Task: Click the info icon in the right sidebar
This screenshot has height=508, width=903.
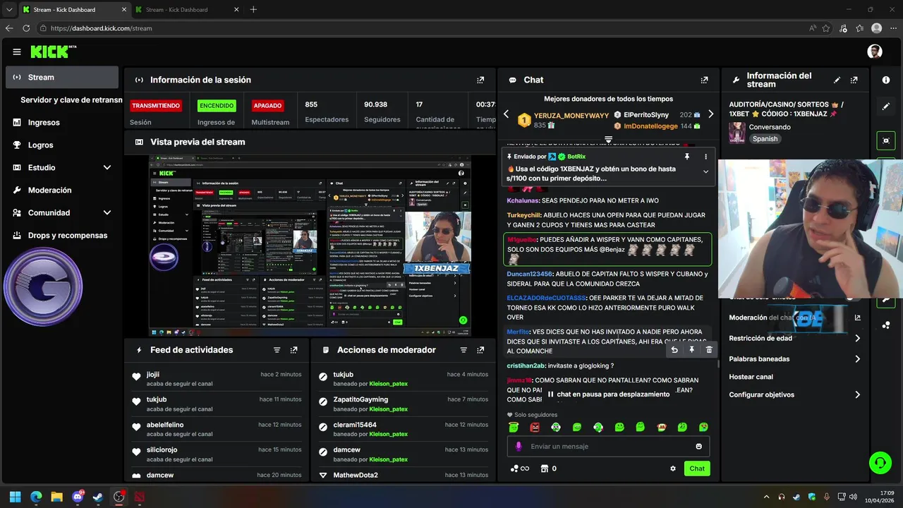Action: [x=886, y=80]
